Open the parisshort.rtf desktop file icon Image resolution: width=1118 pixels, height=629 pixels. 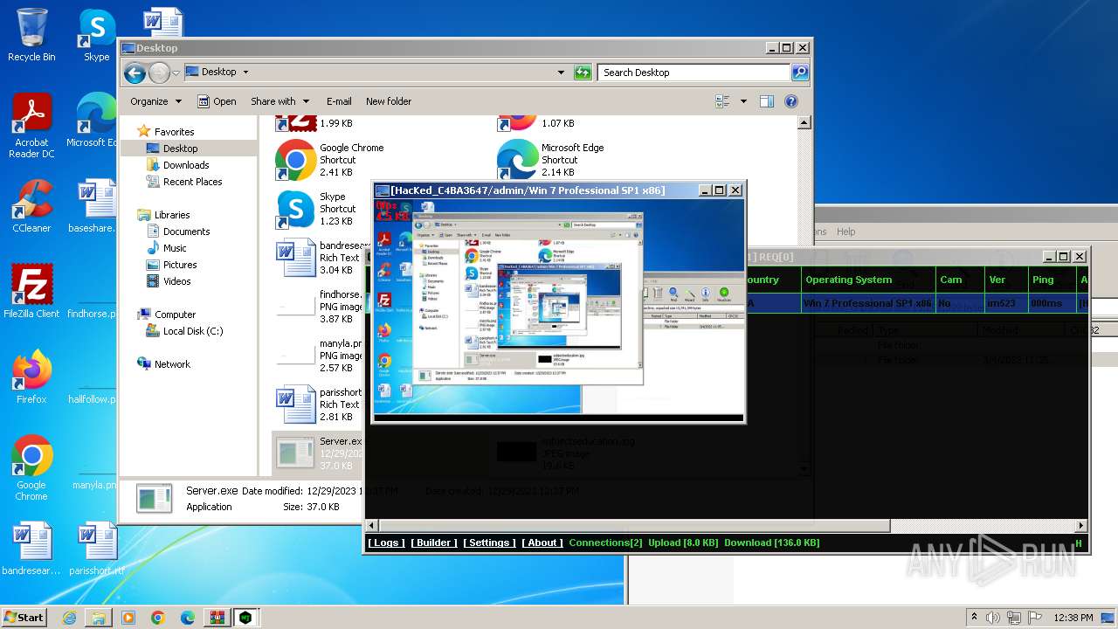(96, 550)
